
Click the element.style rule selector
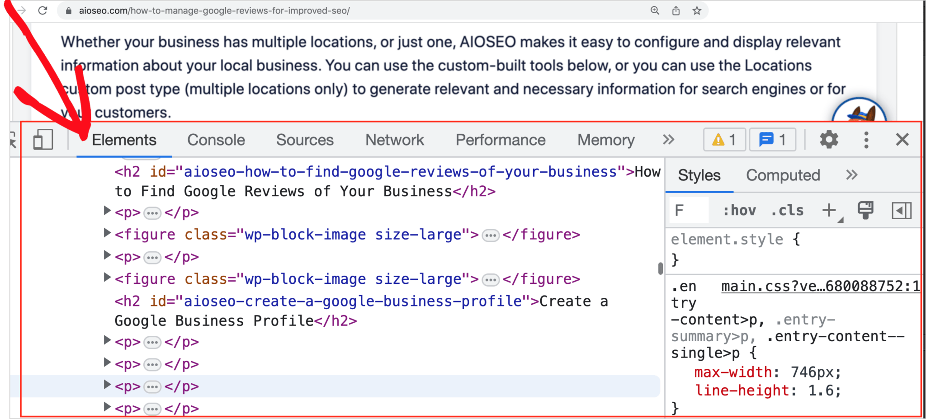pyautogui.click(x=727, y=239)
